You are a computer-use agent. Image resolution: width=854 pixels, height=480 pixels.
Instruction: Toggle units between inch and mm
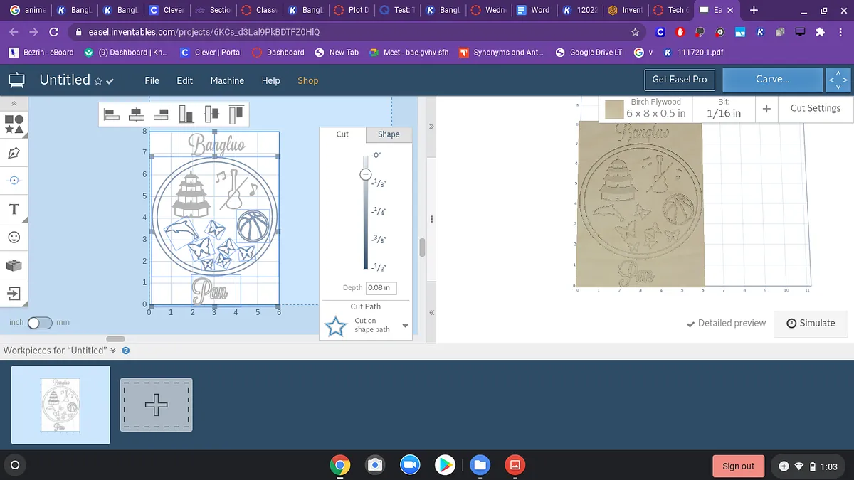click(x=40, y=323)
